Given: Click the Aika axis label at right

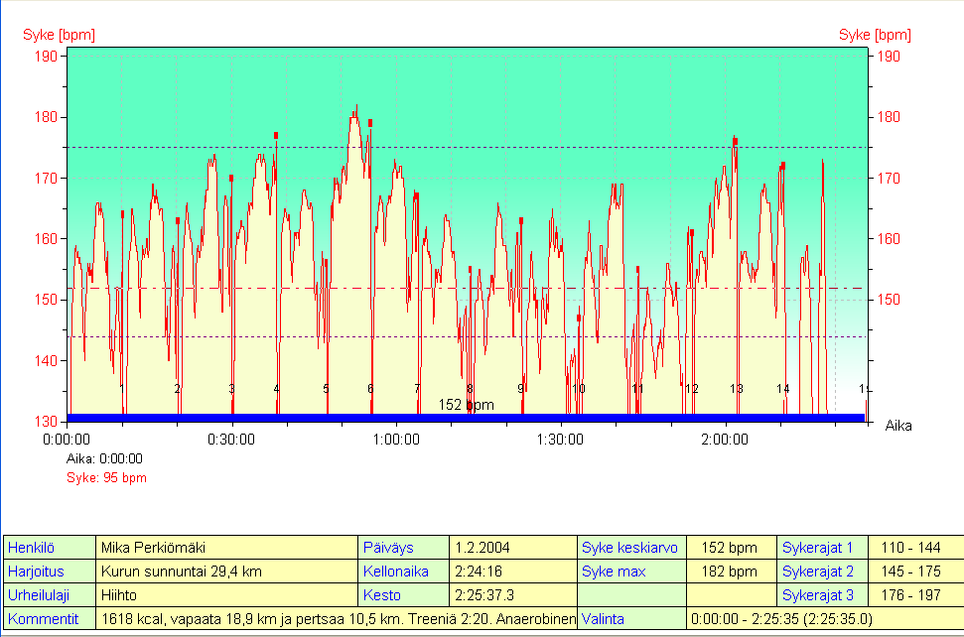Looking at the screenshot, I should [x=897, y=425].
